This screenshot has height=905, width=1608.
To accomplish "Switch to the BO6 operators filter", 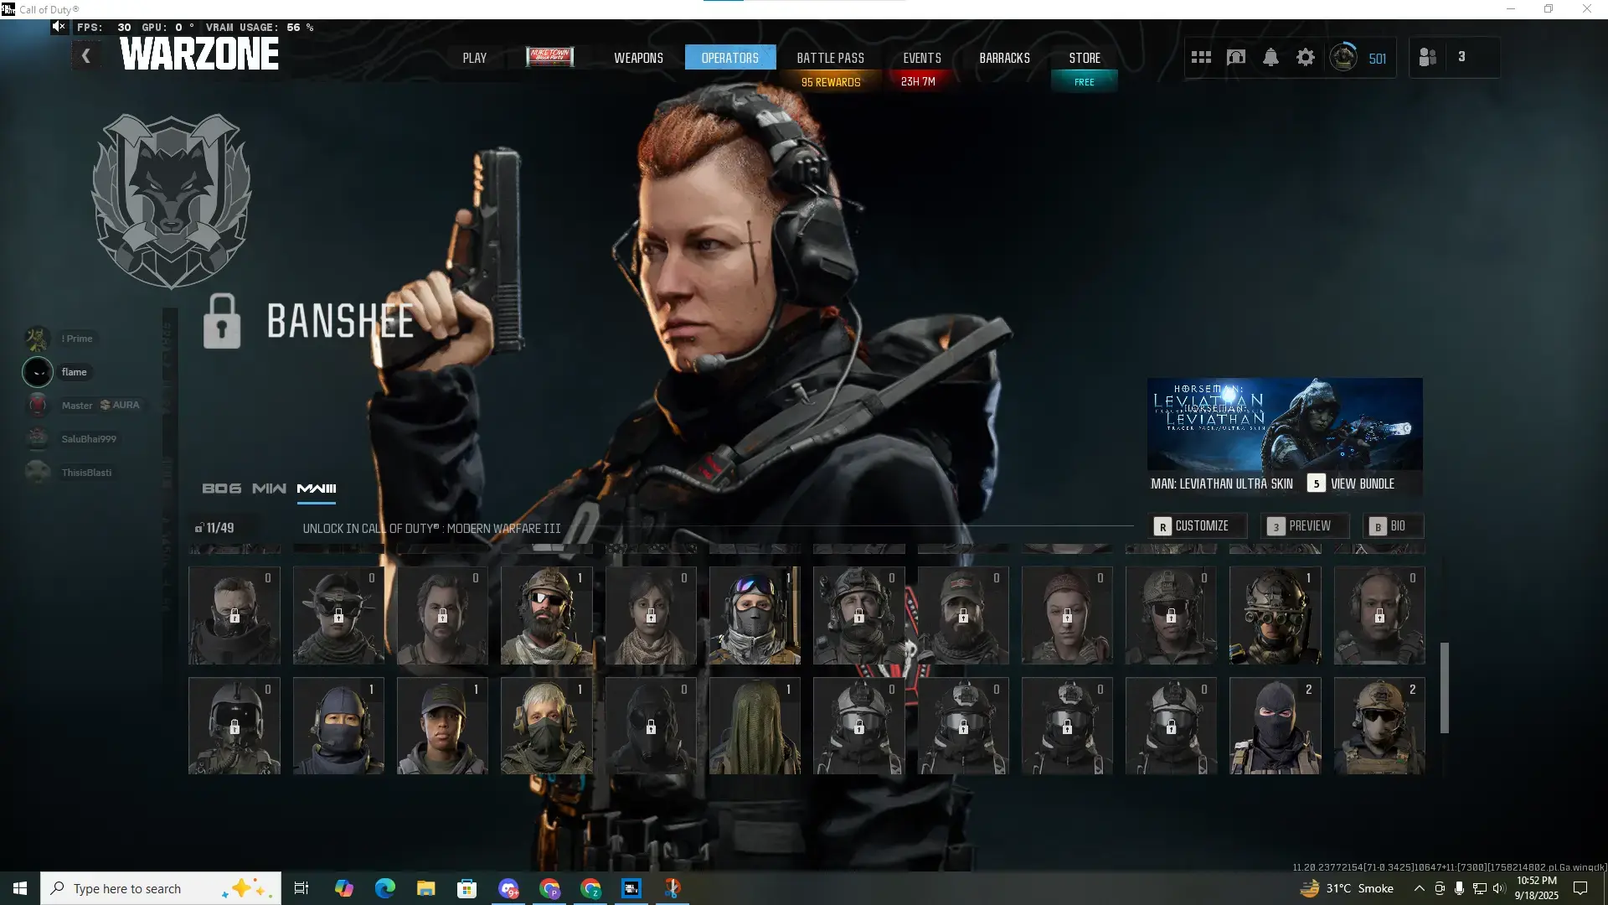I will [221, 489].
